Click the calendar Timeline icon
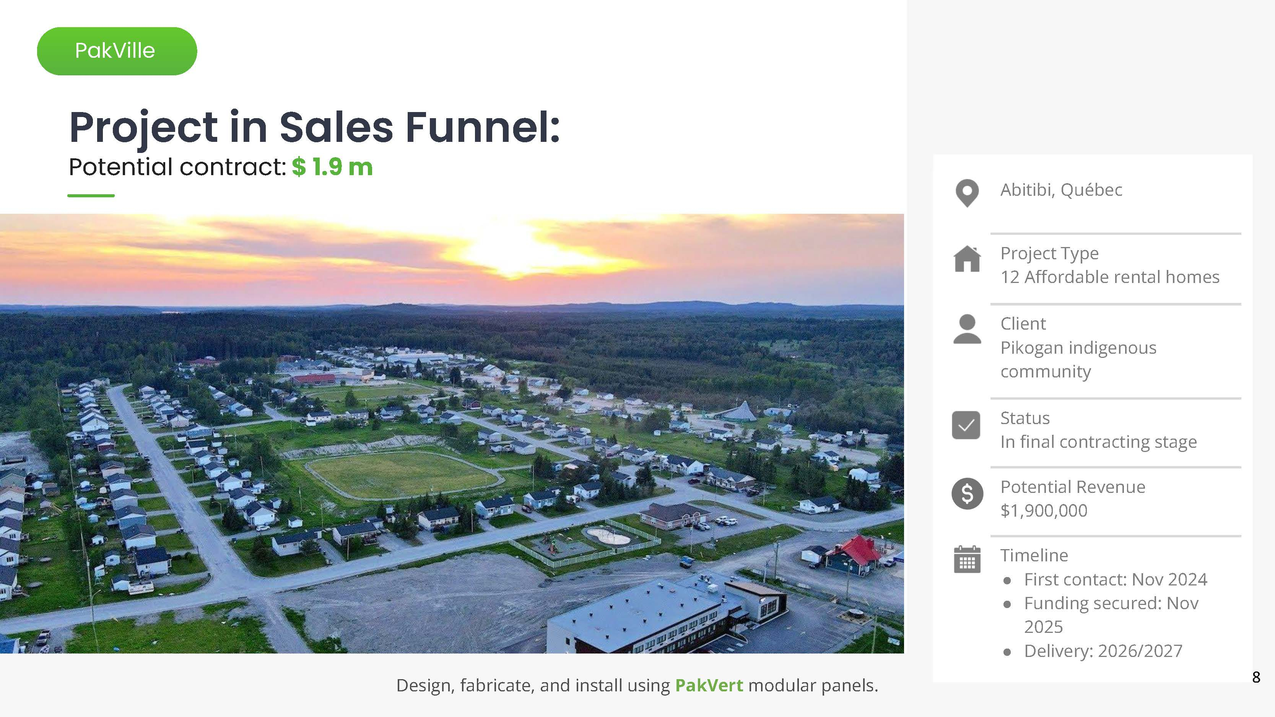Screen dimensions: 1275x717 point(967,560)
